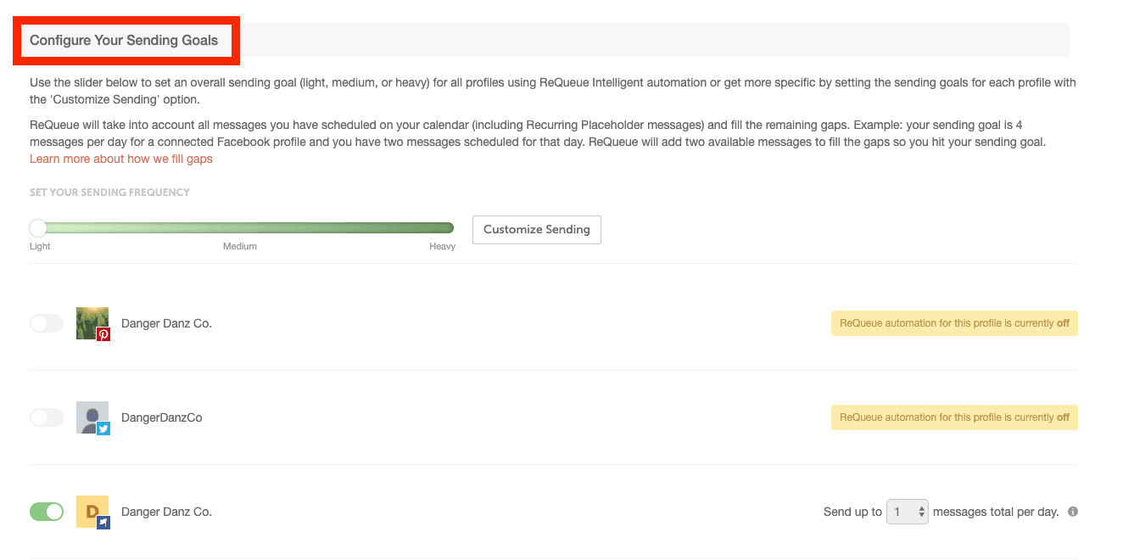The width and height of the screenshot is (1123, 560).
Task: Click the Send up to label
Action: (852, 512)
